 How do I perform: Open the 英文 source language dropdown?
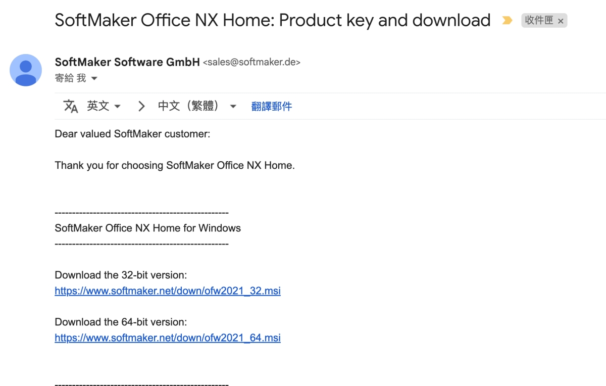point(104,106)
